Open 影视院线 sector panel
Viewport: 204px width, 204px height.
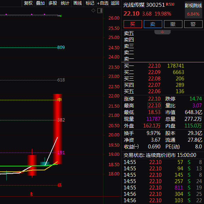coord(193,10)
